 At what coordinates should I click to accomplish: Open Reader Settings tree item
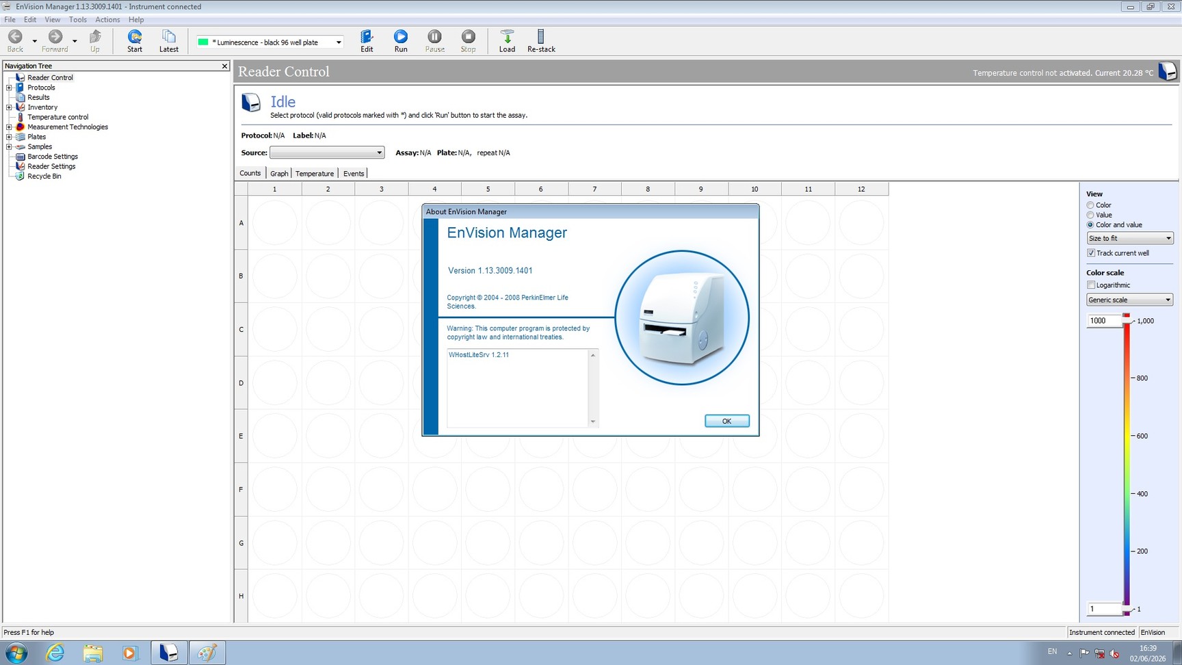pos(51,166)
